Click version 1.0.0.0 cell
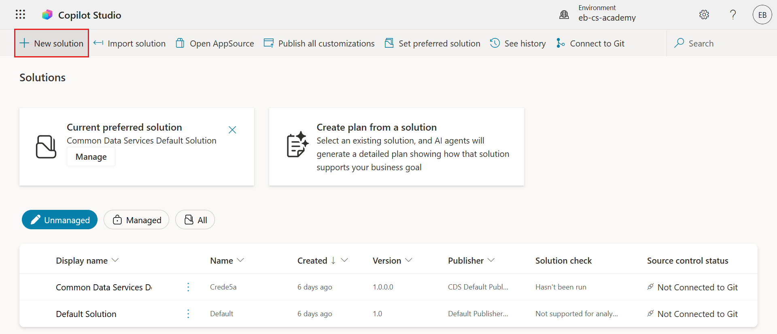The image size is (777, 334). click(383, 287)
